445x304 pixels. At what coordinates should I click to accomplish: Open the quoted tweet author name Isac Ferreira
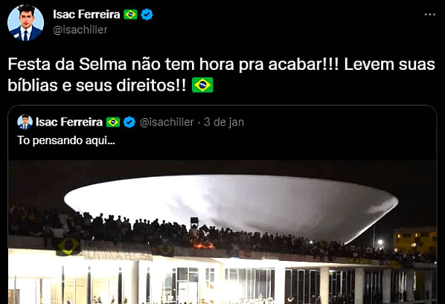(x=69, y=122)
